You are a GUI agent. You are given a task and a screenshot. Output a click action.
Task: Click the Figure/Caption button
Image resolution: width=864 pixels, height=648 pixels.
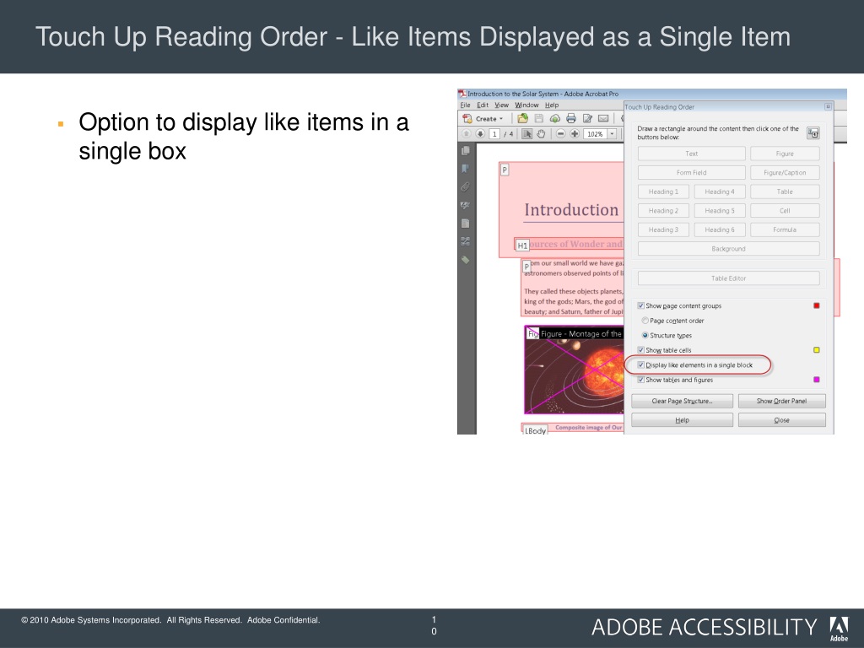(785, 172)
